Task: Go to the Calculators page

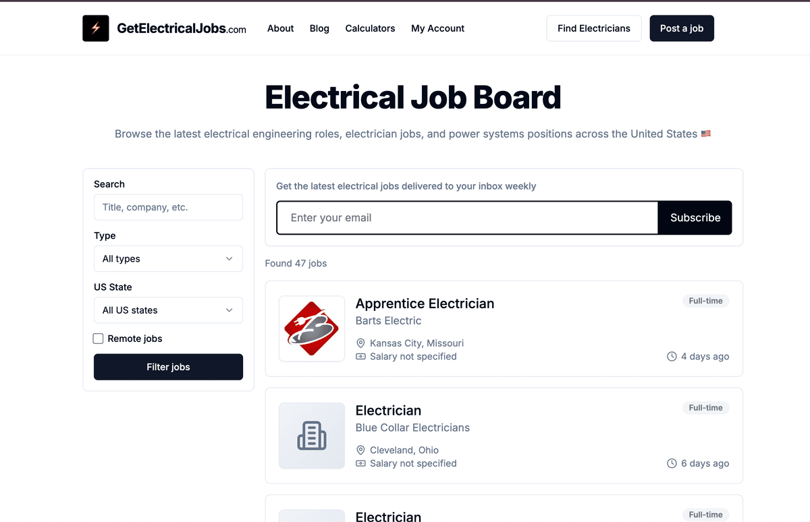Action: click(x=370, y=28)
